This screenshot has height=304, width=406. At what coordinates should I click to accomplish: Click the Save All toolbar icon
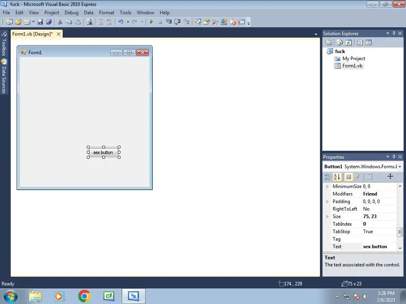(x=49, y=22)
